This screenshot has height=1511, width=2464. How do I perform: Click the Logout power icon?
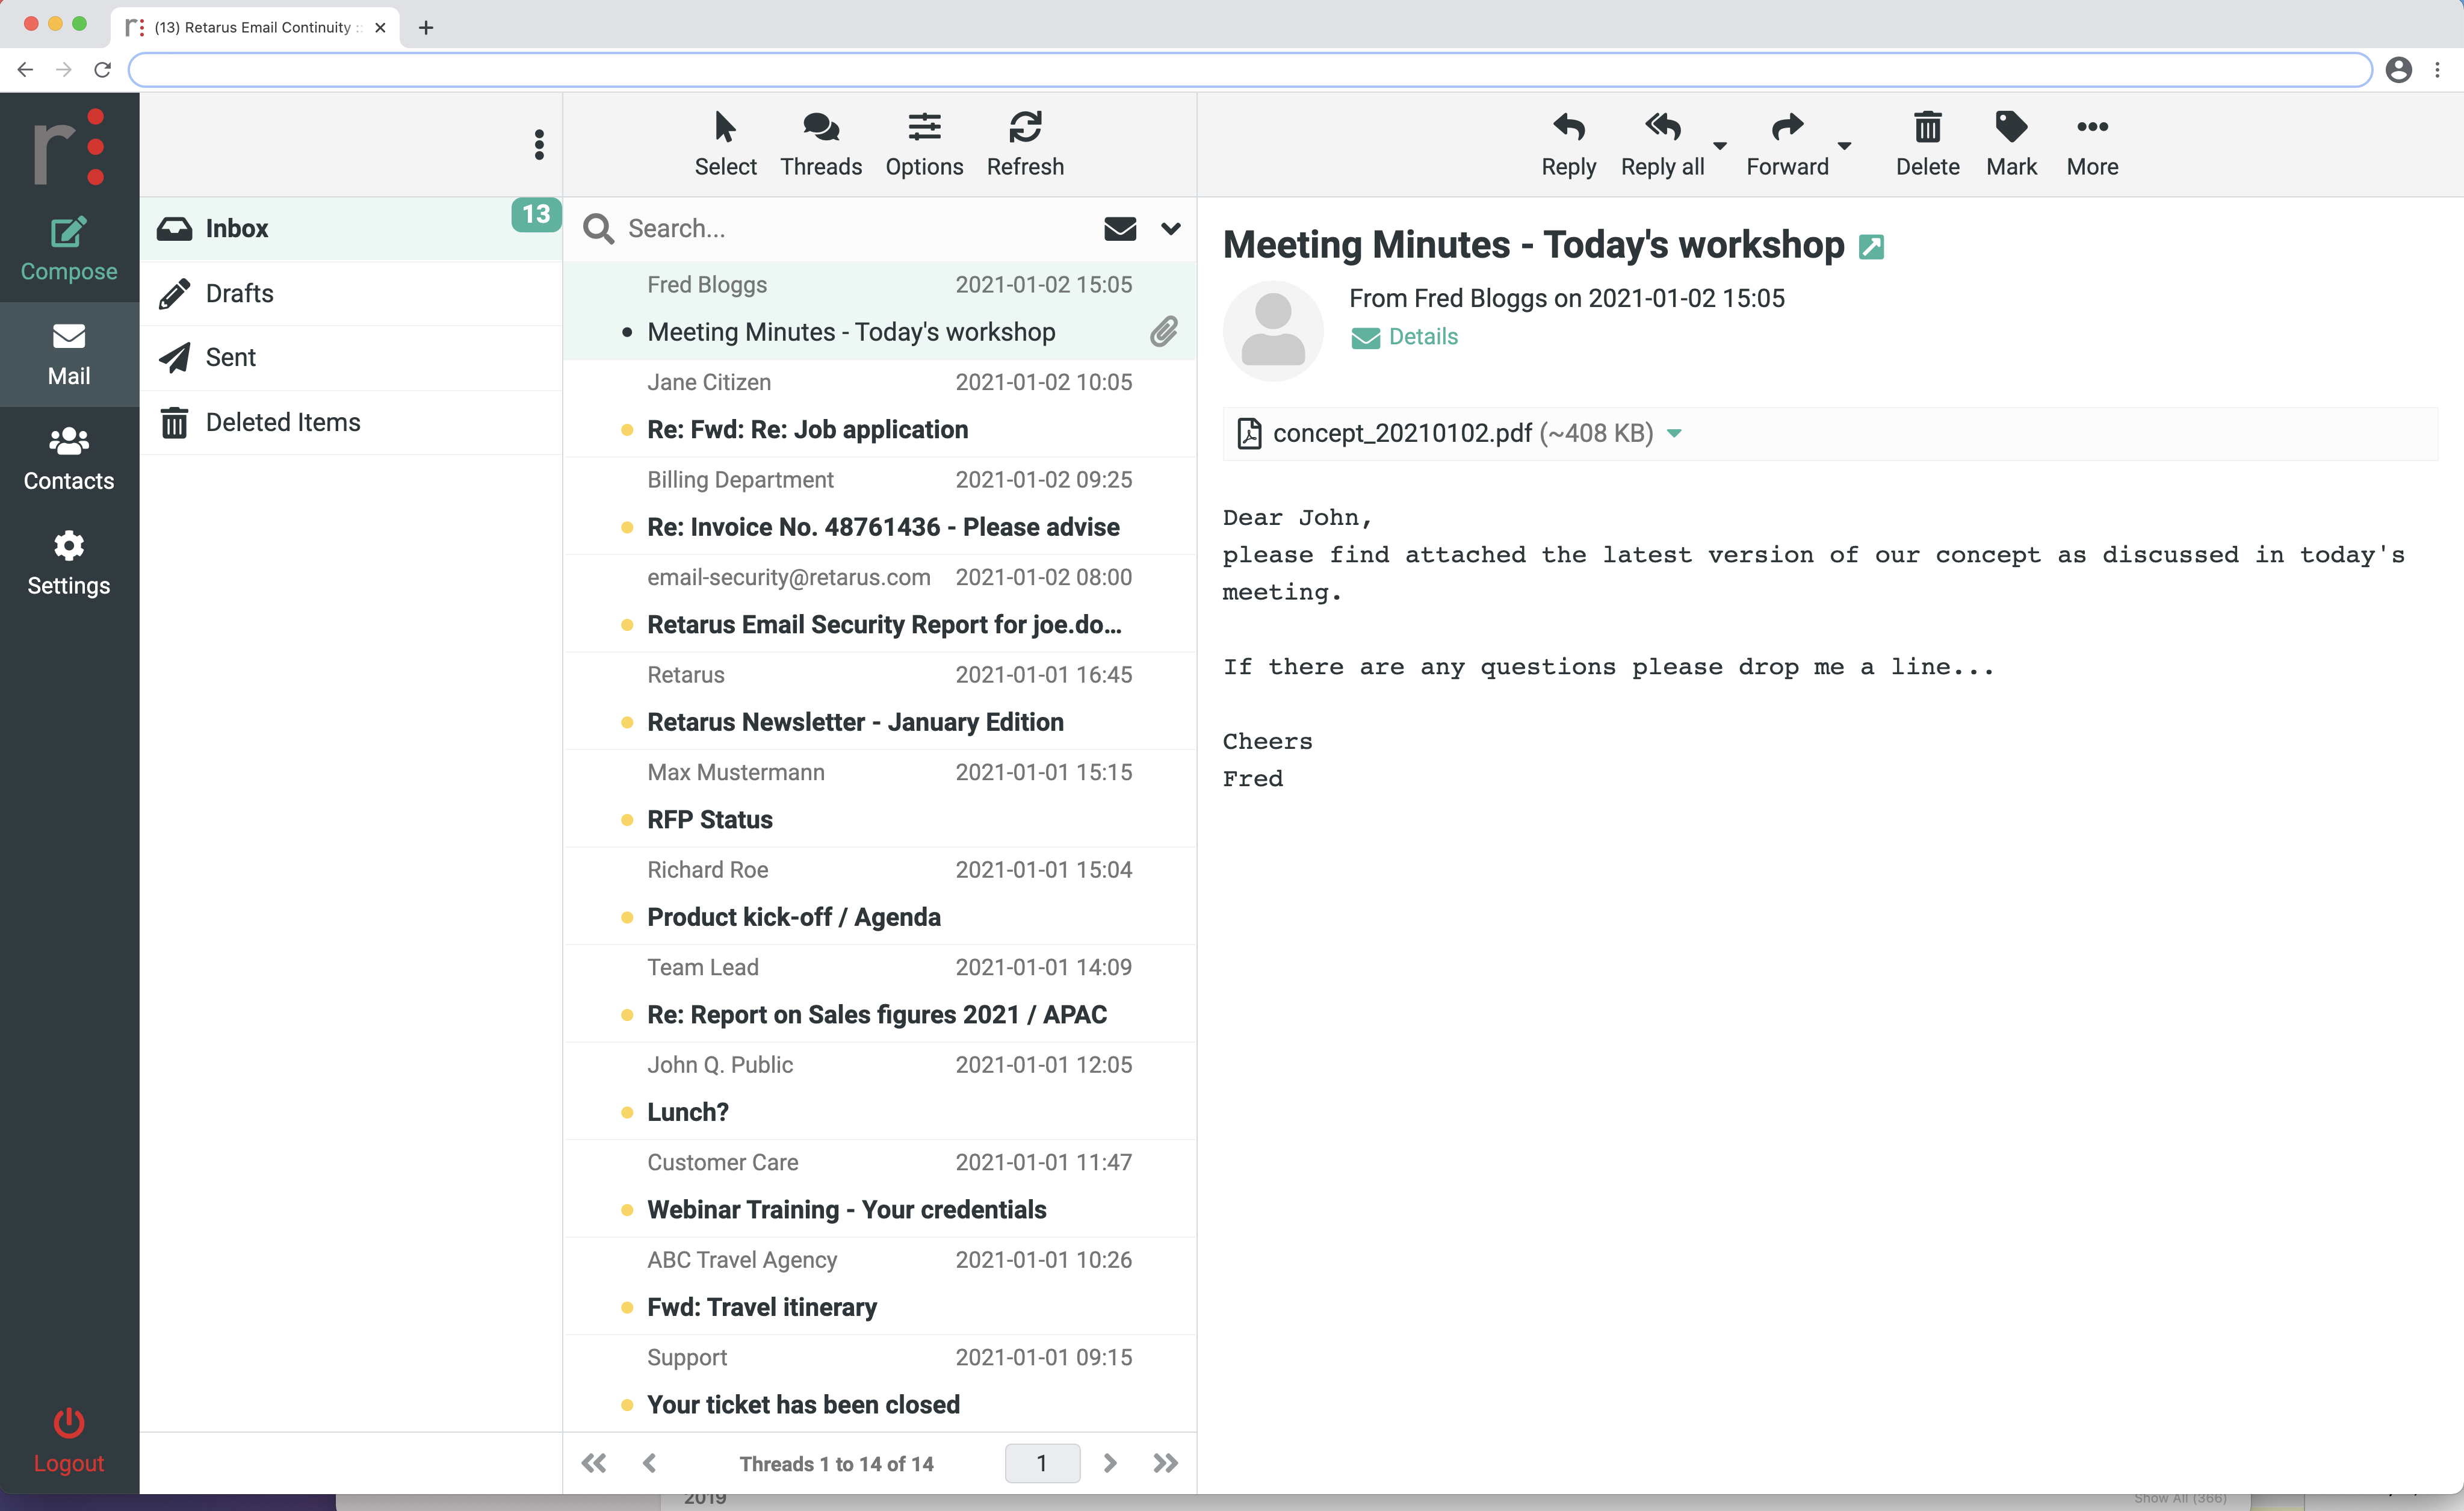[68, 1422]
